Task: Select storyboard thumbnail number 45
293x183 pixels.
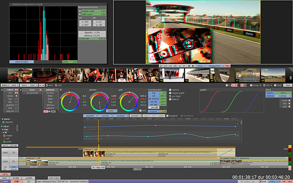Action: (196, 75)
